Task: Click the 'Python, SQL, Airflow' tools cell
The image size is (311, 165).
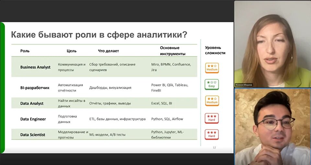Action: click(167, 119)
